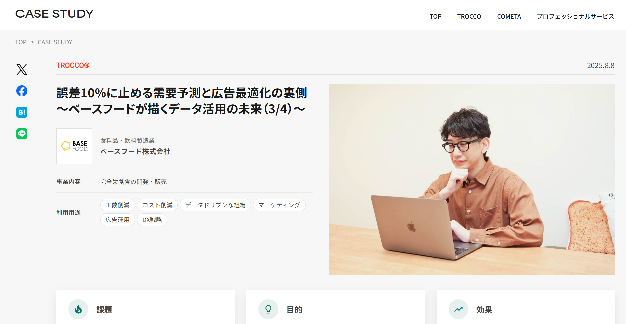Select the マーケティング tag
626x324 pixels.
click(x=279, y=205)
